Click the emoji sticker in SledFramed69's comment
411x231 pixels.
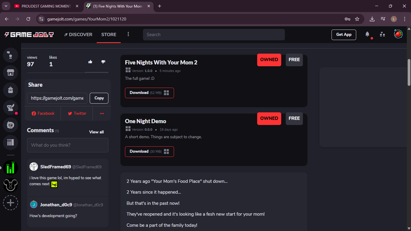pyautogui.click(x=54, y=184)
